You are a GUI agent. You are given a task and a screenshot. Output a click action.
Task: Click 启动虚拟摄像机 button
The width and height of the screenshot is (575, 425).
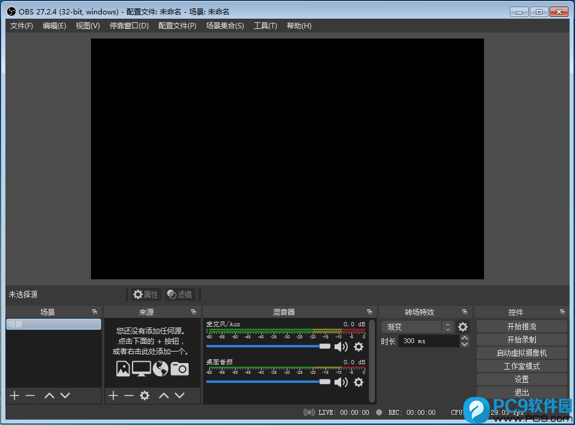click(521, 353)
